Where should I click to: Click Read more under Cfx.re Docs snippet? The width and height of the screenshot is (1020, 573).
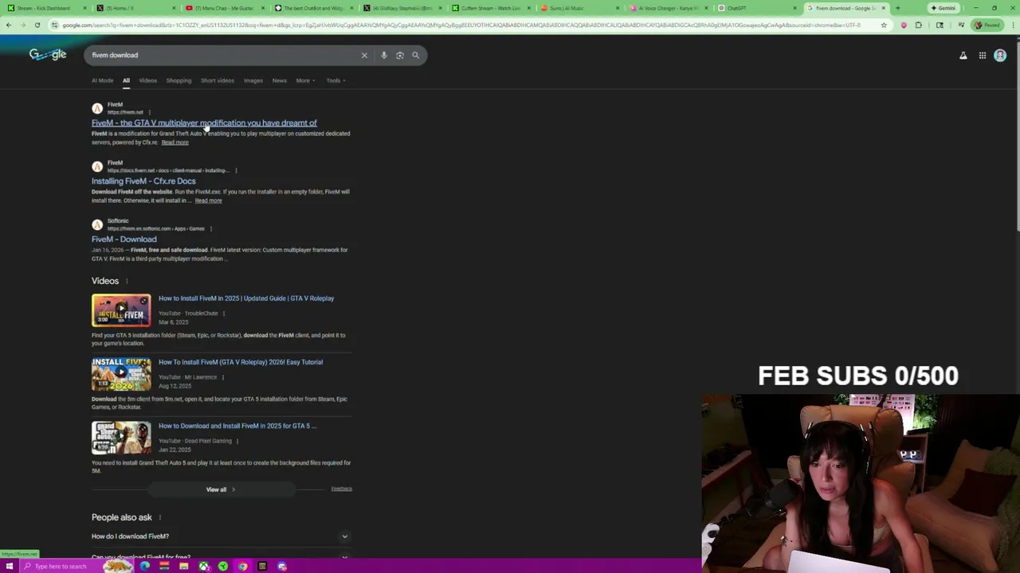[x=208, y=201]
